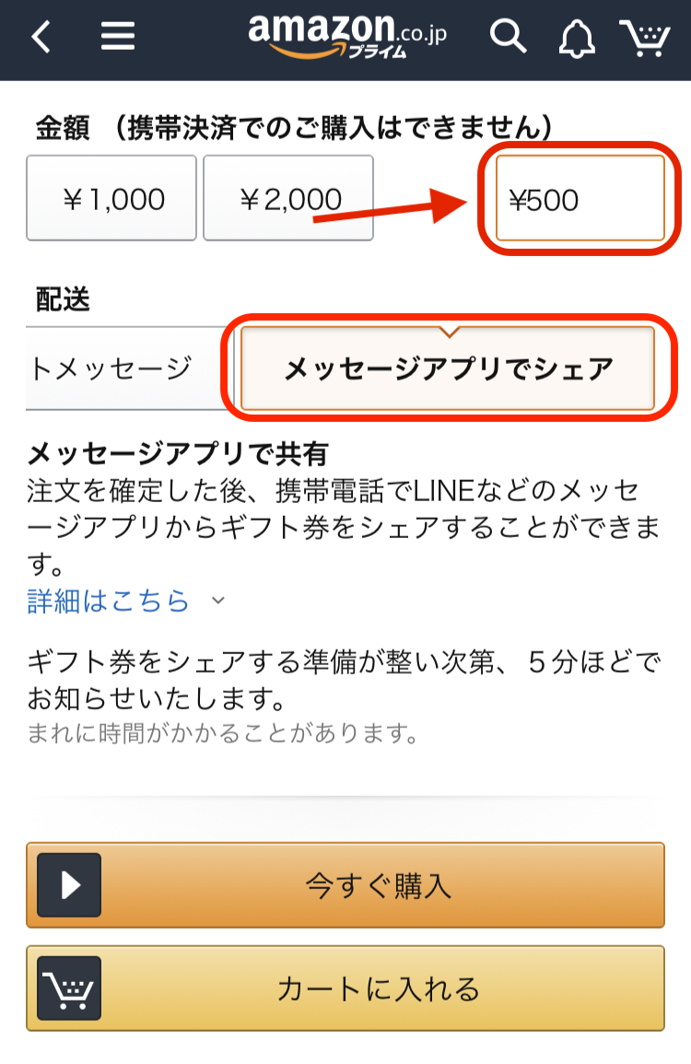Click the 金額 section heading
The image size is (691, 1064).
(63, 127)
